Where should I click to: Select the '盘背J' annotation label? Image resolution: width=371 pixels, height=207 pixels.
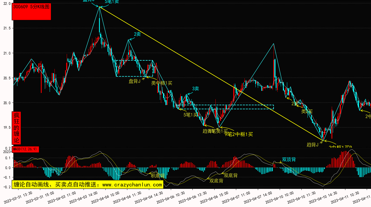click(135, 81)
